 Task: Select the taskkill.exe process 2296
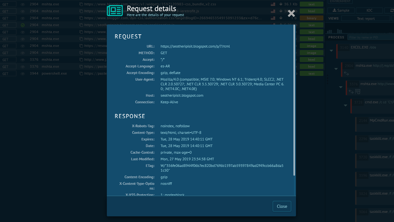coord(375,143)
